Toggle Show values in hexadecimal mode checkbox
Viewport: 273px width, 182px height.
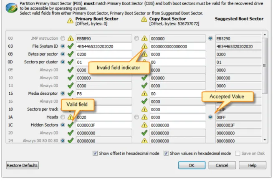point(166,153)
